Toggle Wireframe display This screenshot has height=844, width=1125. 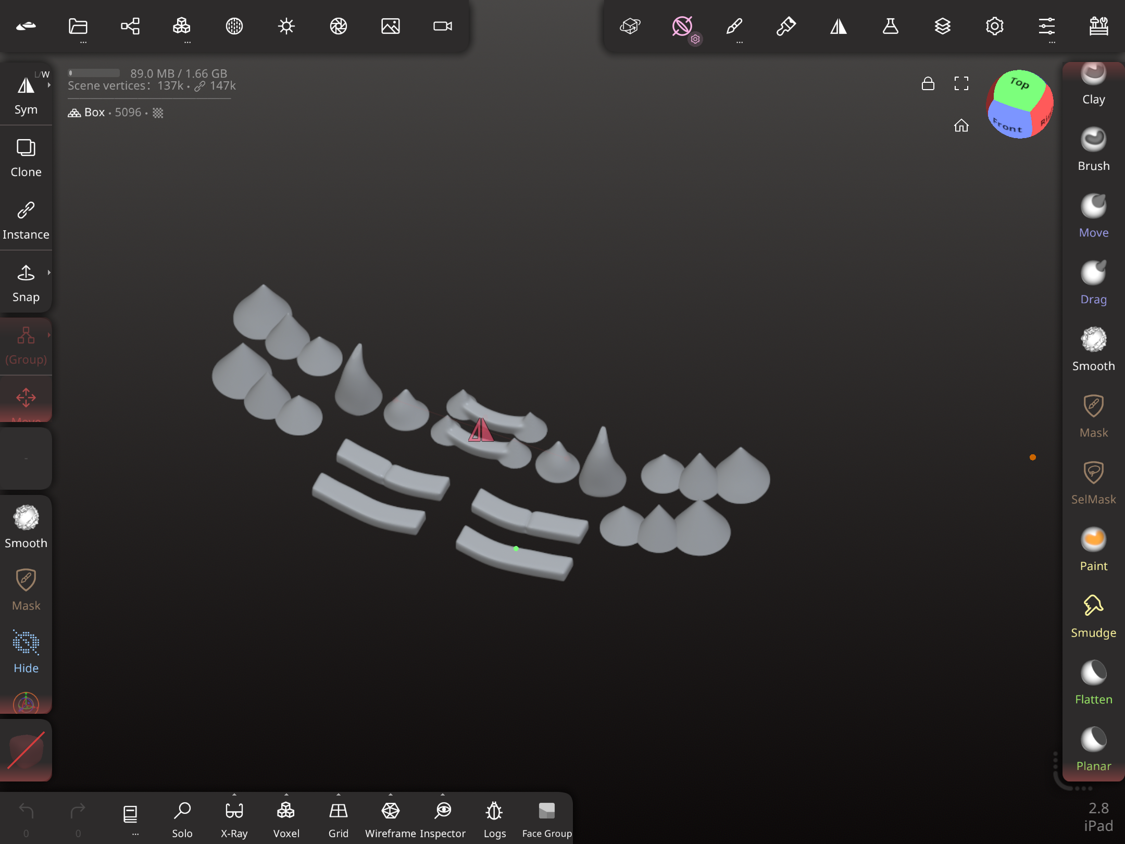pyautogui.click(x=391, y=819)
